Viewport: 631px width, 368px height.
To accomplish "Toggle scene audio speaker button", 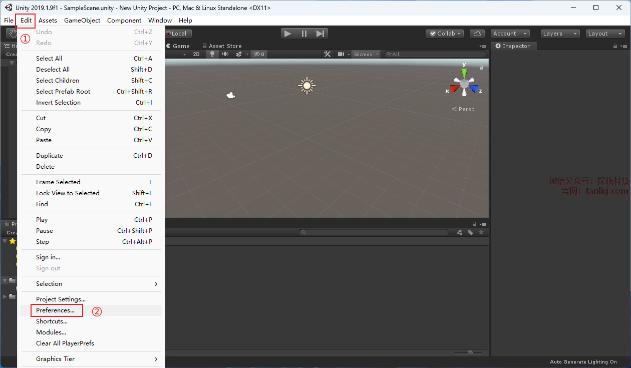I will click(225, 54).
